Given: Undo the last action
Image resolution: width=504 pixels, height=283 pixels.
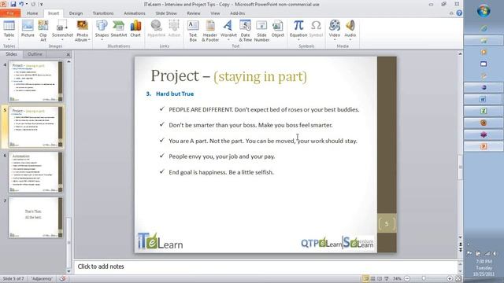Looking at the screenshot, I should click(21, 4).
